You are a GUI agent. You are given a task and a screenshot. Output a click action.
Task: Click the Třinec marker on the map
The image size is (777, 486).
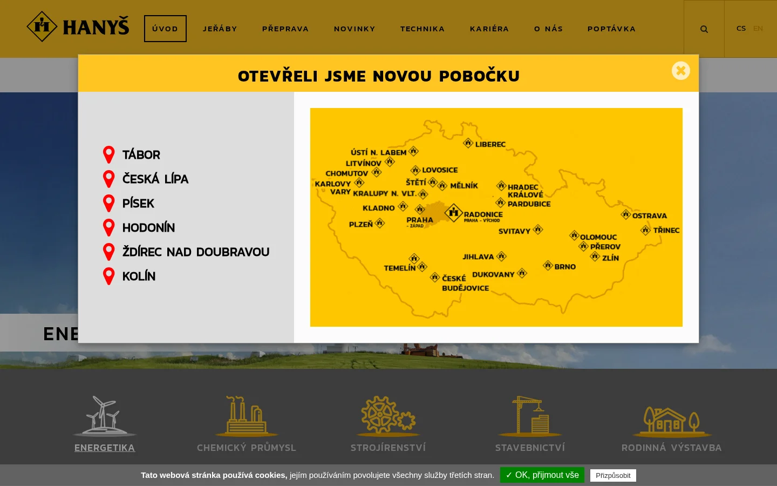coord(646,230)
